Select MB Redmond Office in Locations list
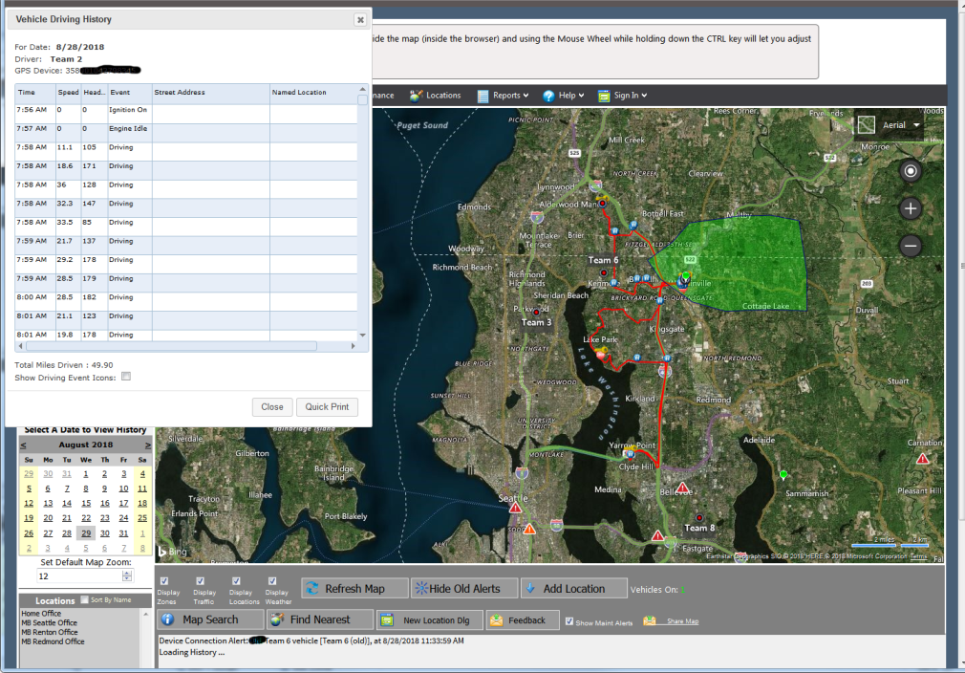This screenshot has height=673, width=965. pos(53,641)
